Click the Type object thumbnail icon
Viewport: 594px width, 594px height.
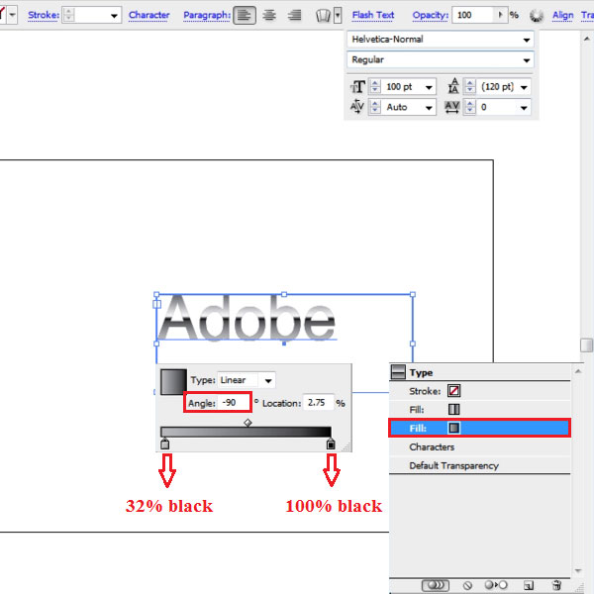tap(398, 372)
